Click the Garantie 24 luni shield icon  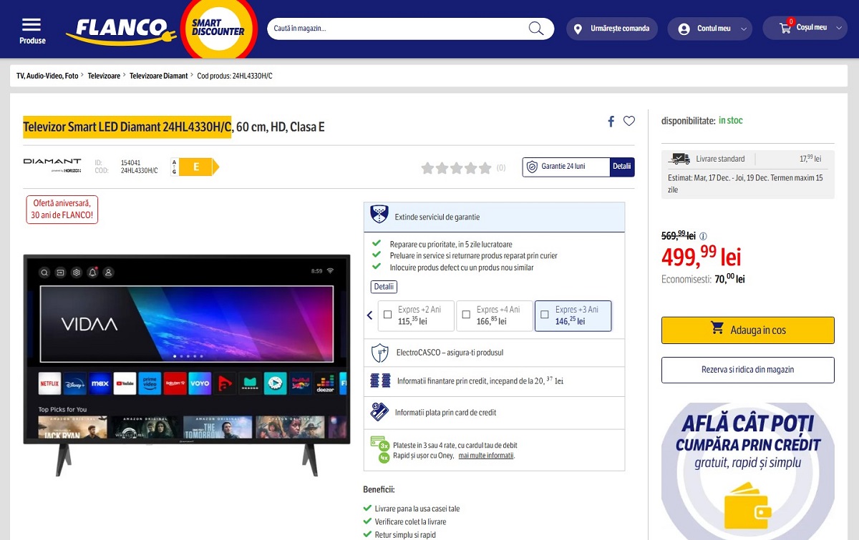pos(531,167)
